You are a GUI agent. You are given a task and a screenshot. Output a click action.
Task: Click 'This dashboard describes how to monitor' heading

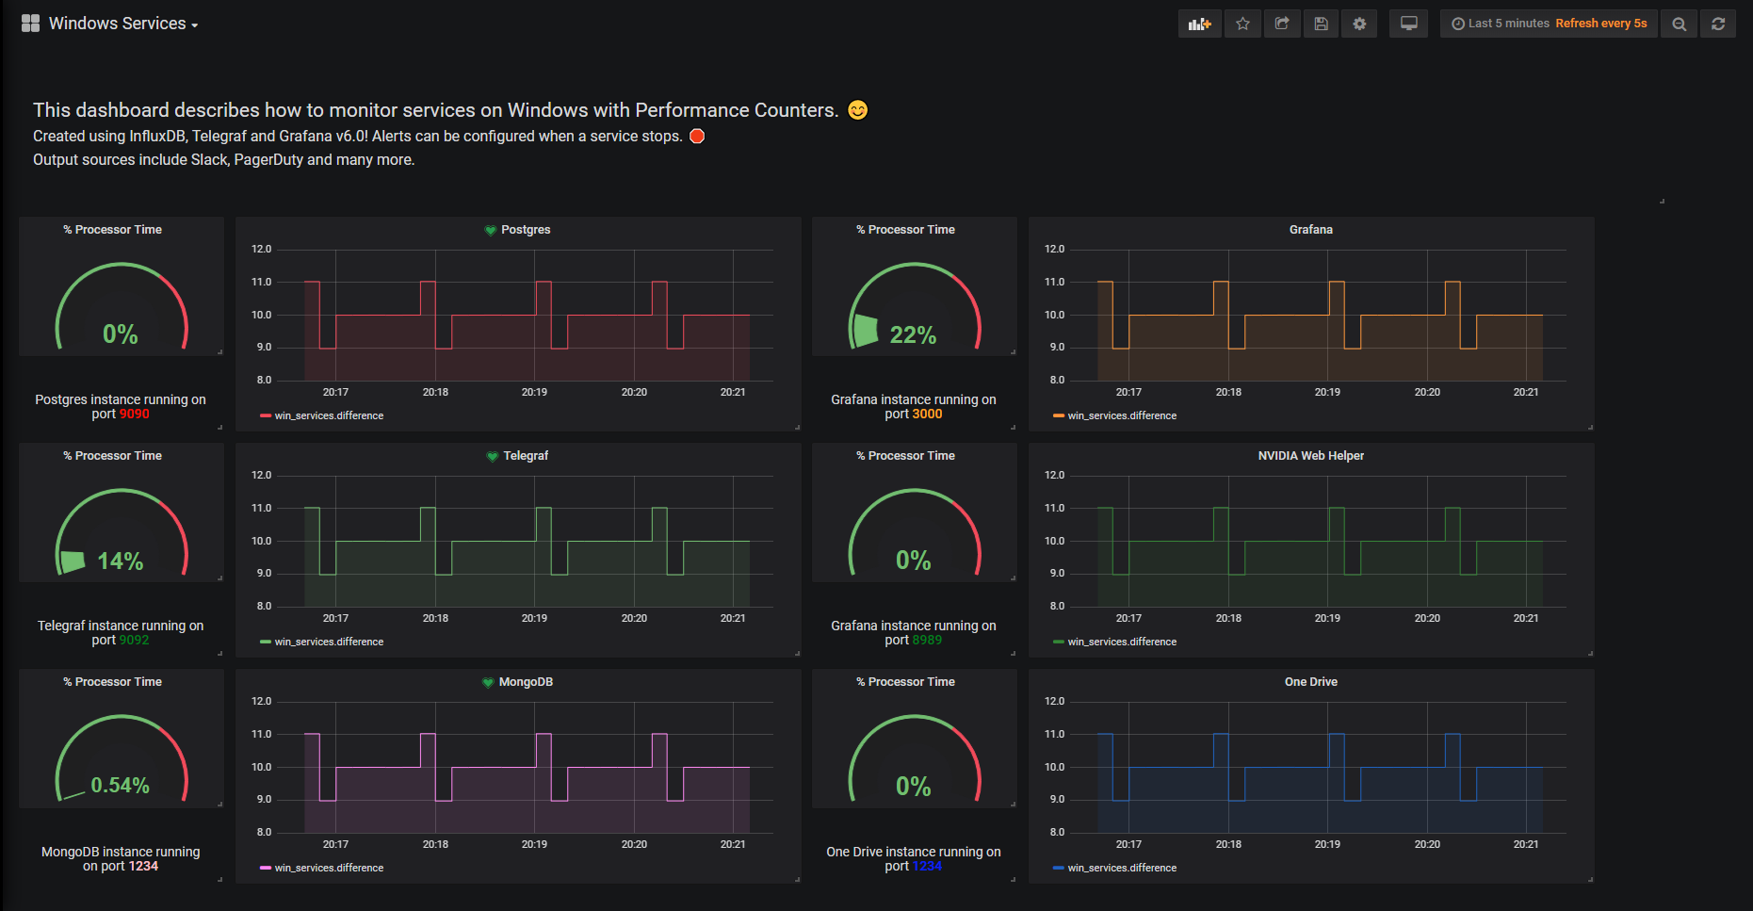click(x=435, y=110)
